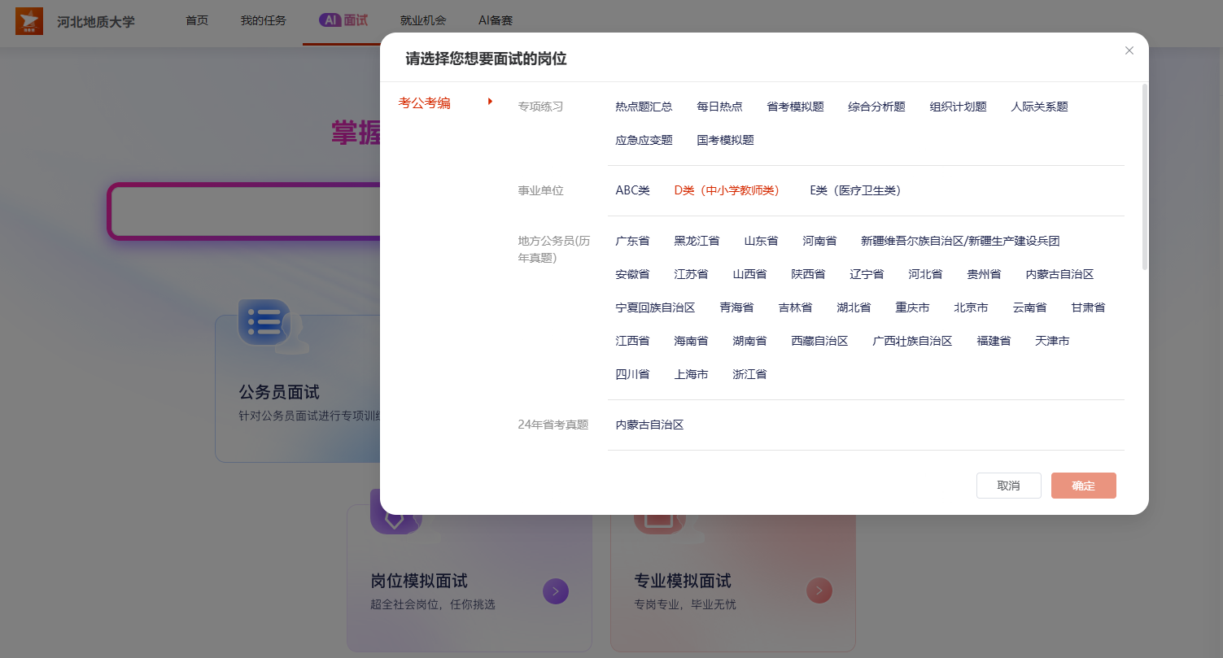This screenshot has height=658, width=1223.
Task: Select 内蒙古自治区 under 24年省考真题
Action: (649, 425)
